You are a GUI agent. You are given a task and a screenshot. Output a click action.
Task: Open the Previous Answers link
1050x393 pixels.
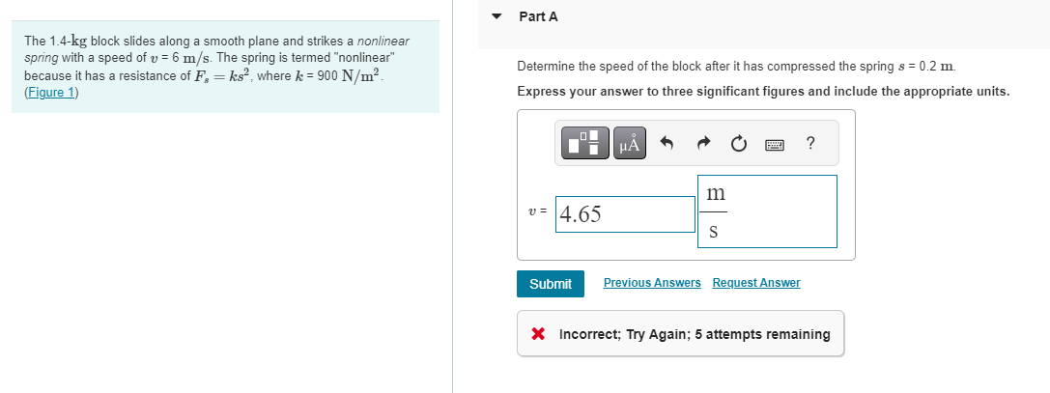pos(652,283)
